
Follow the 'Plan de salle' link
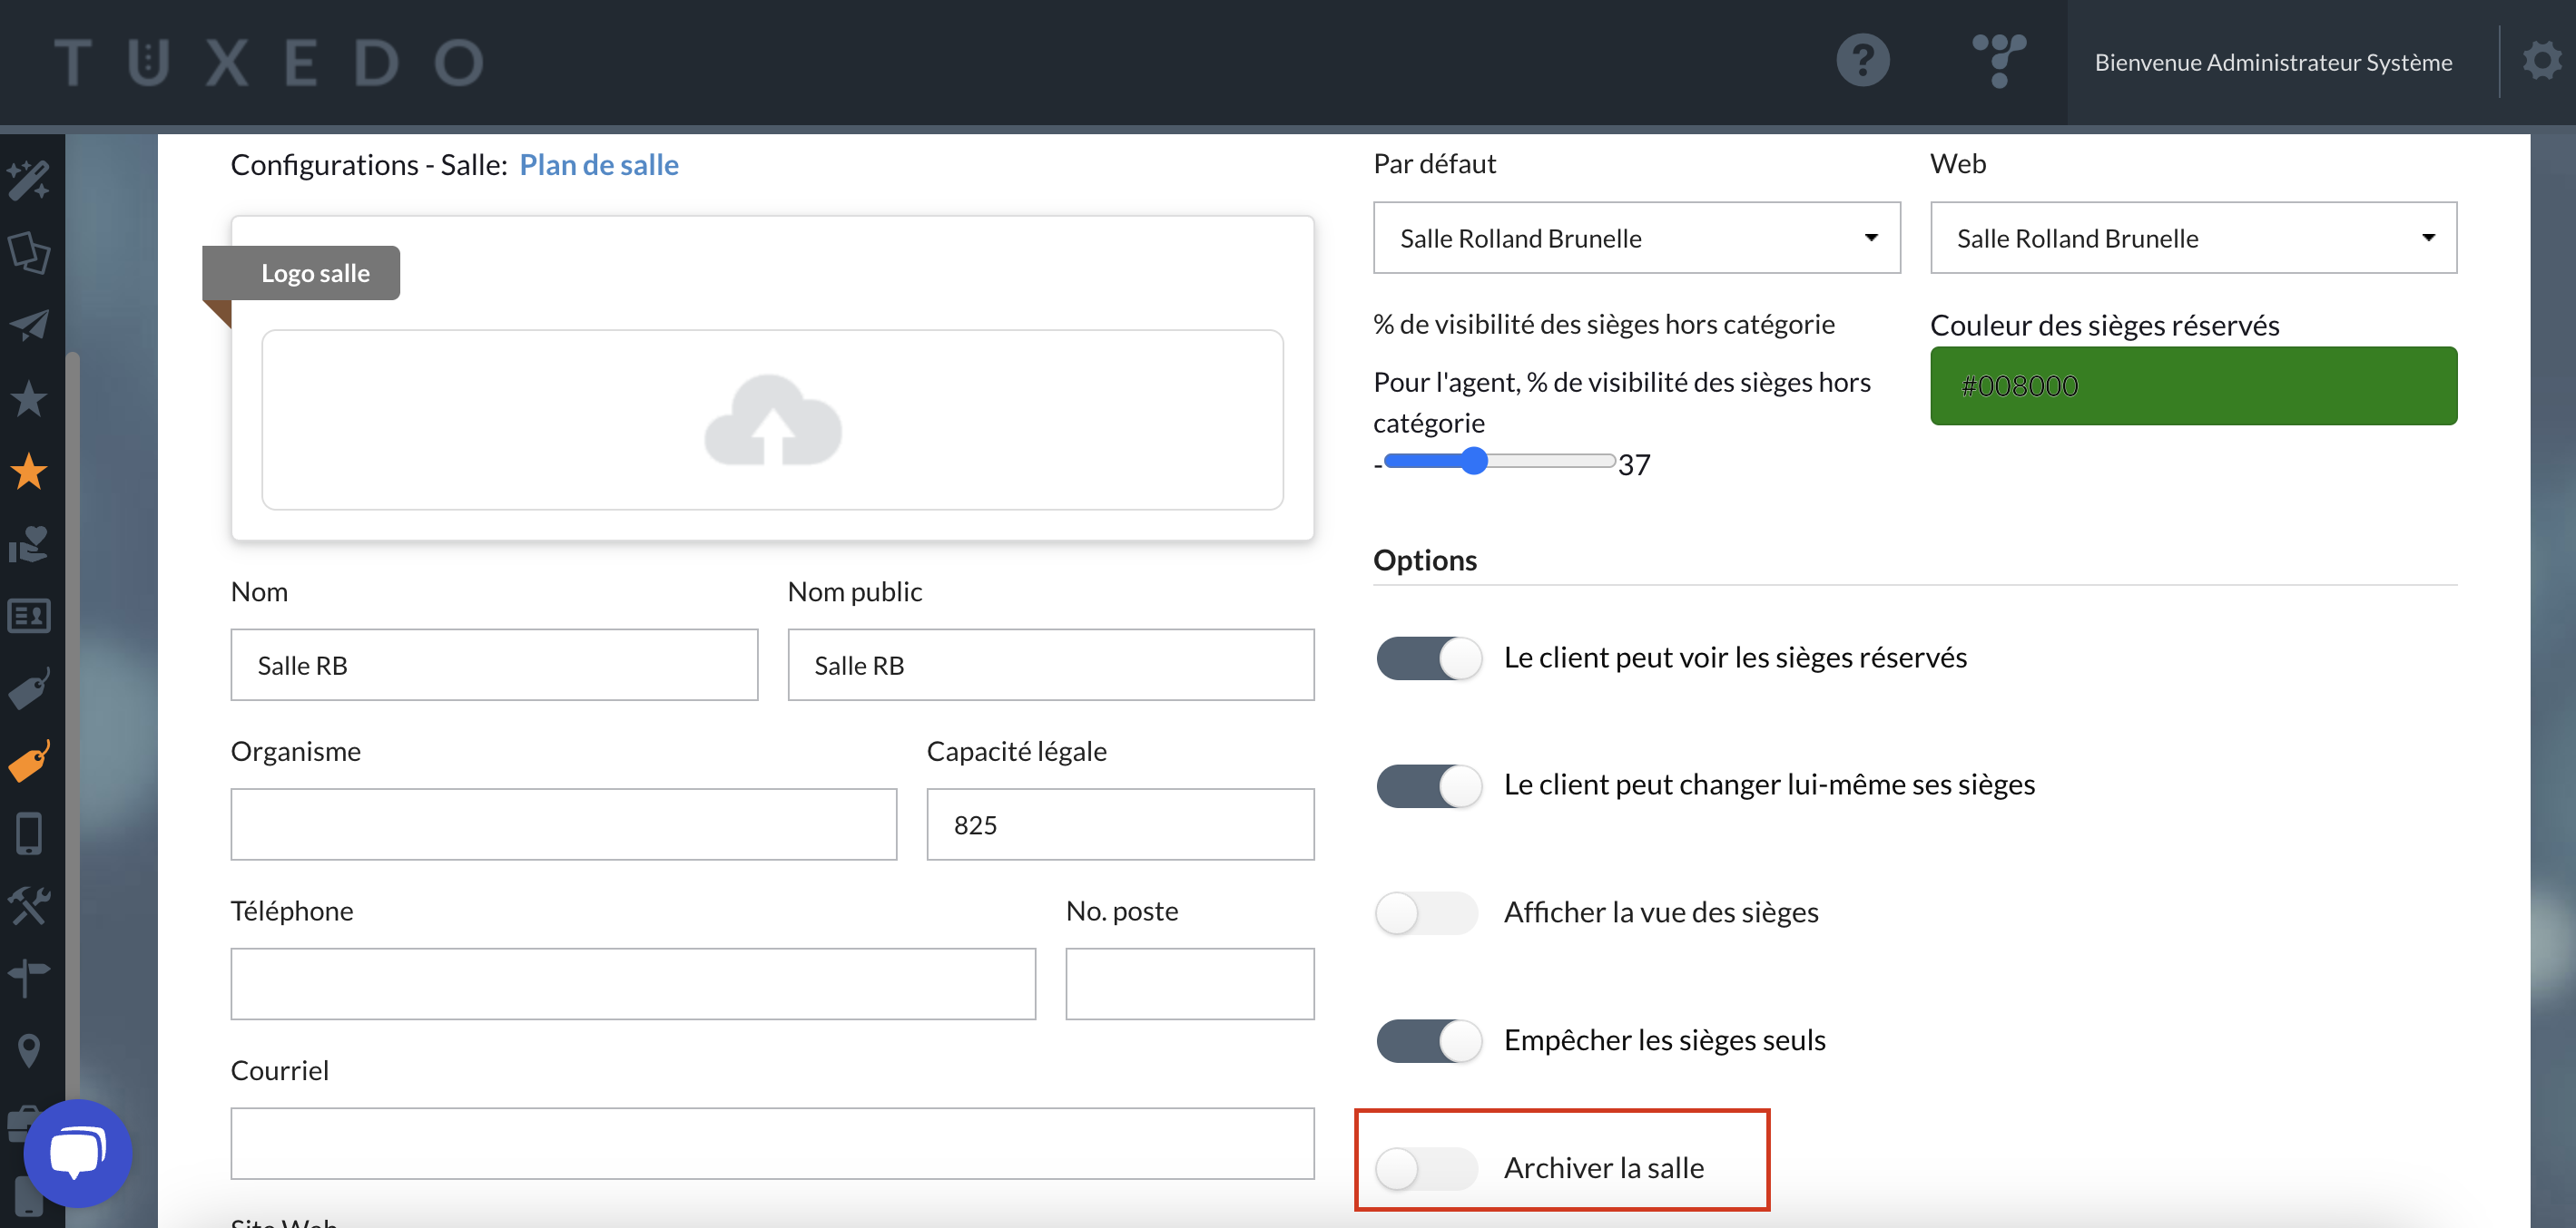pos(599,165)
